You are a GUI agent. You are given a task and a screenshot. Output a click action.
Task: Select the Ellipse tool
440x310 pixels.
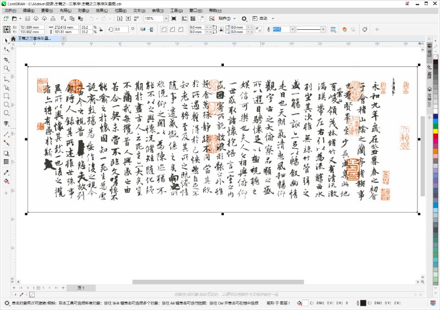(x=6, y=105)
